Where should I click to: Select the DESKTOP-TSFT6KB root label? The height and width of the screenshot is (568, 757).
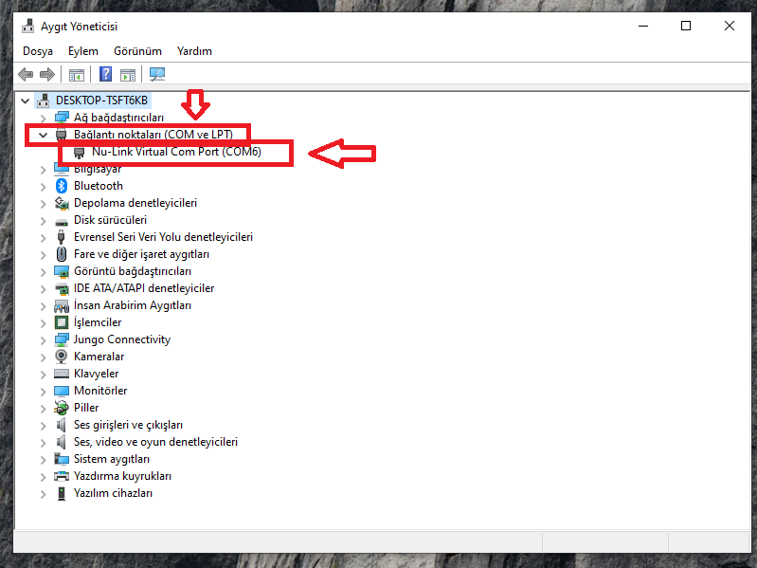click(102, 101)
